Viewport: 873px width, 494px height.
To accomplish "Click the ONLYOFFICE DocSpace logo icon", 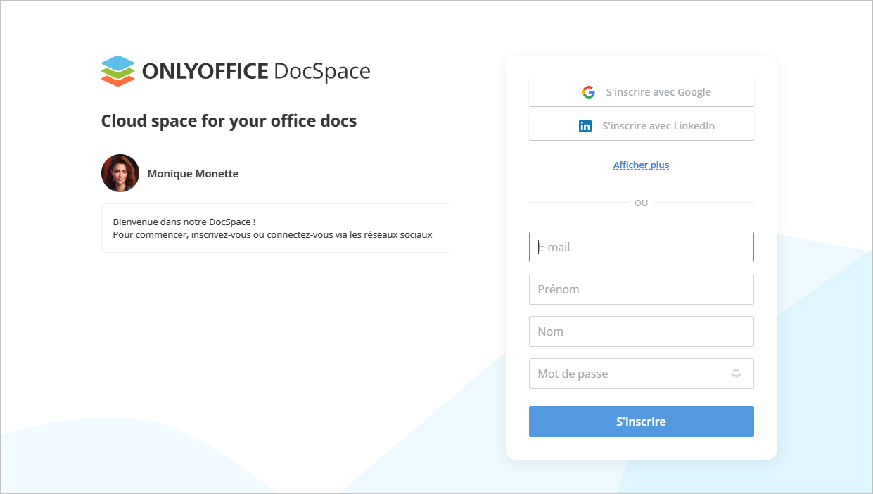I will (x=117, y=71).
